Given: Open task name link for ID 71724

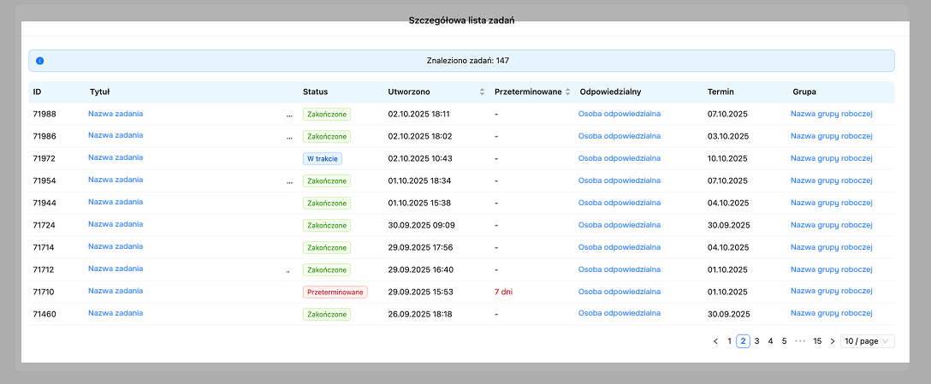Looking at the screenshot, I should point(116,224).
